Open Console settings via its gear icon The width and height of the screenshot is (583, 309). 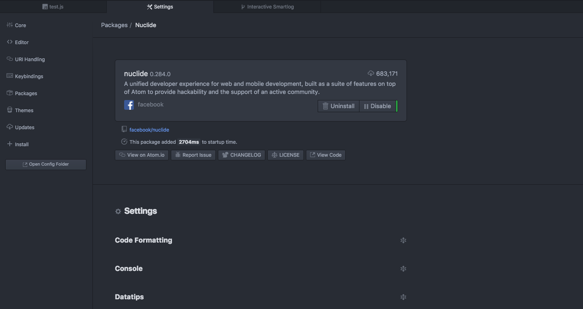403,269
